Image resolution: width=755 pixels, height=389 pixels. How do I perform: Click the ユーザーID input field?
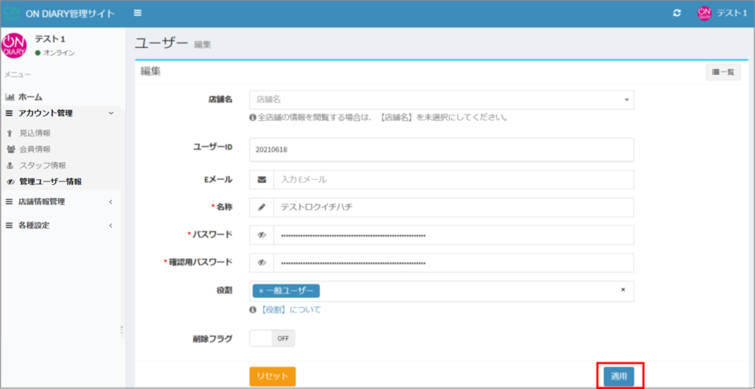click(x=441, y=150)
